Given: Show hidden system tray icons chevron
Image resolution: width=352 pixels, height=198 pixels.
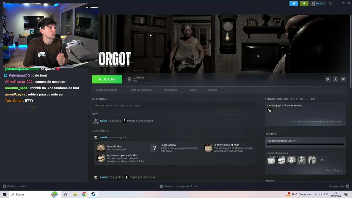Looking at the screenshot, I should coord(316,194).
